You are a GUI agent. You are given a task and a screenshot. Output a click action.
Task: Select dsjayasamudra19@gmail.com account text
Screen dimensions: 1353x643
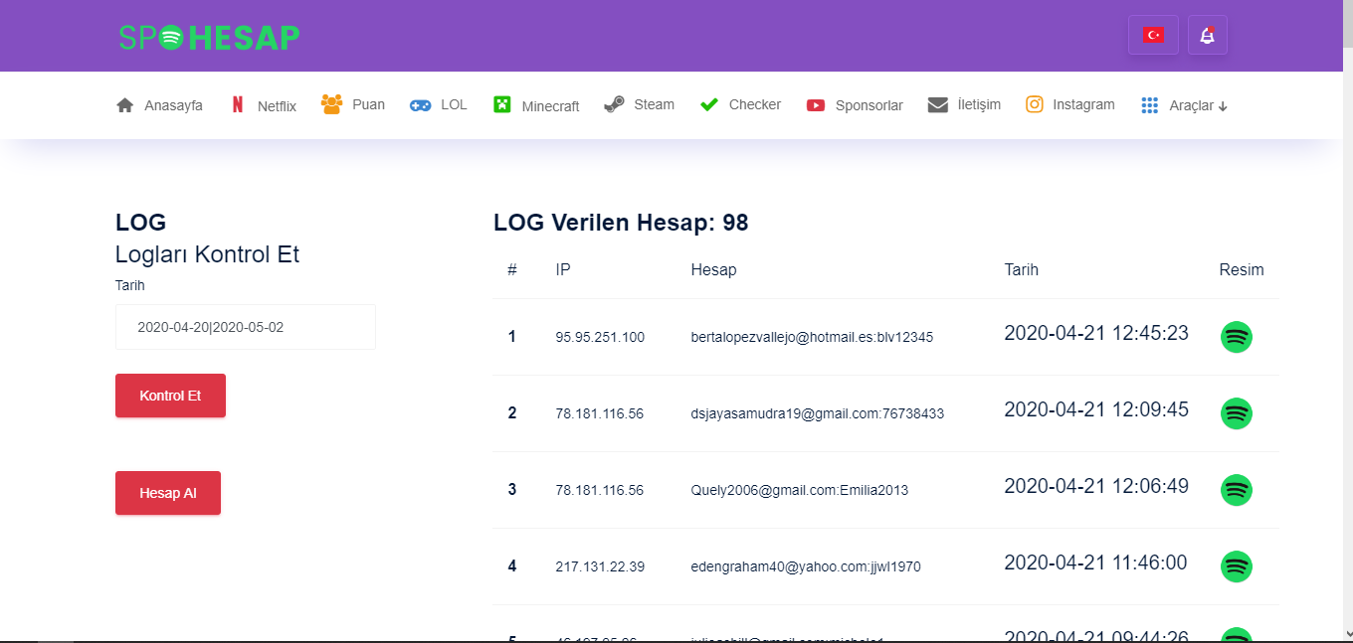tap(818, 413)
